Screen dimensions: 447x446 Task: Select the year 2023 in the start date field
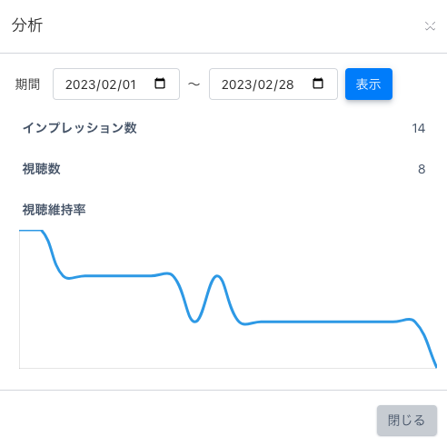79,84
